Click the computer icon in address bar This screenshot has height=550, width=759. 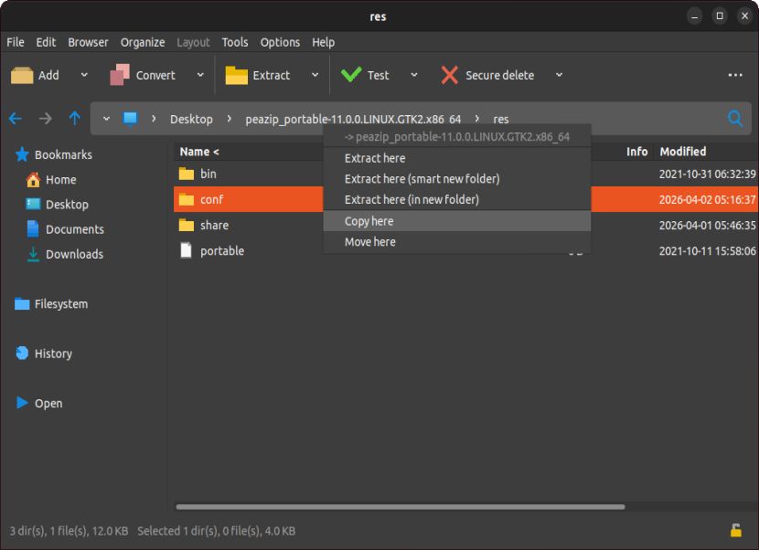[x=130, y=119]
